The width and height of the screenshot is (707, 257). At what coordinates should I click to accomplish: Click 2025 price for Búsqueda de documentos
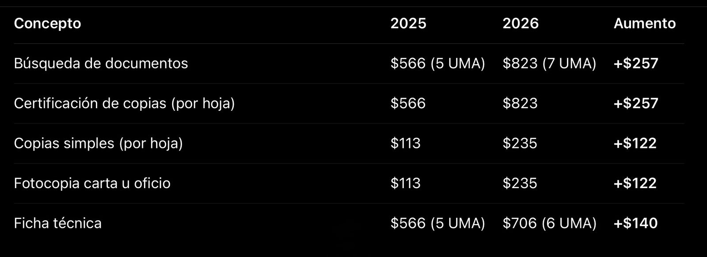(x=437, y=64)
